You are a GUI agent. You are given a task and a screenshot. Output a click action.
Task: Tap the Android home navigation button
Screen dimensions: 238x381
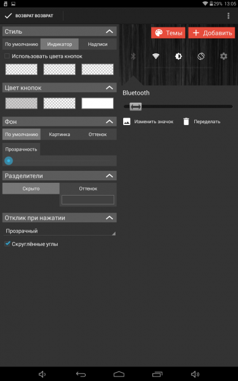tap(119, 374)
